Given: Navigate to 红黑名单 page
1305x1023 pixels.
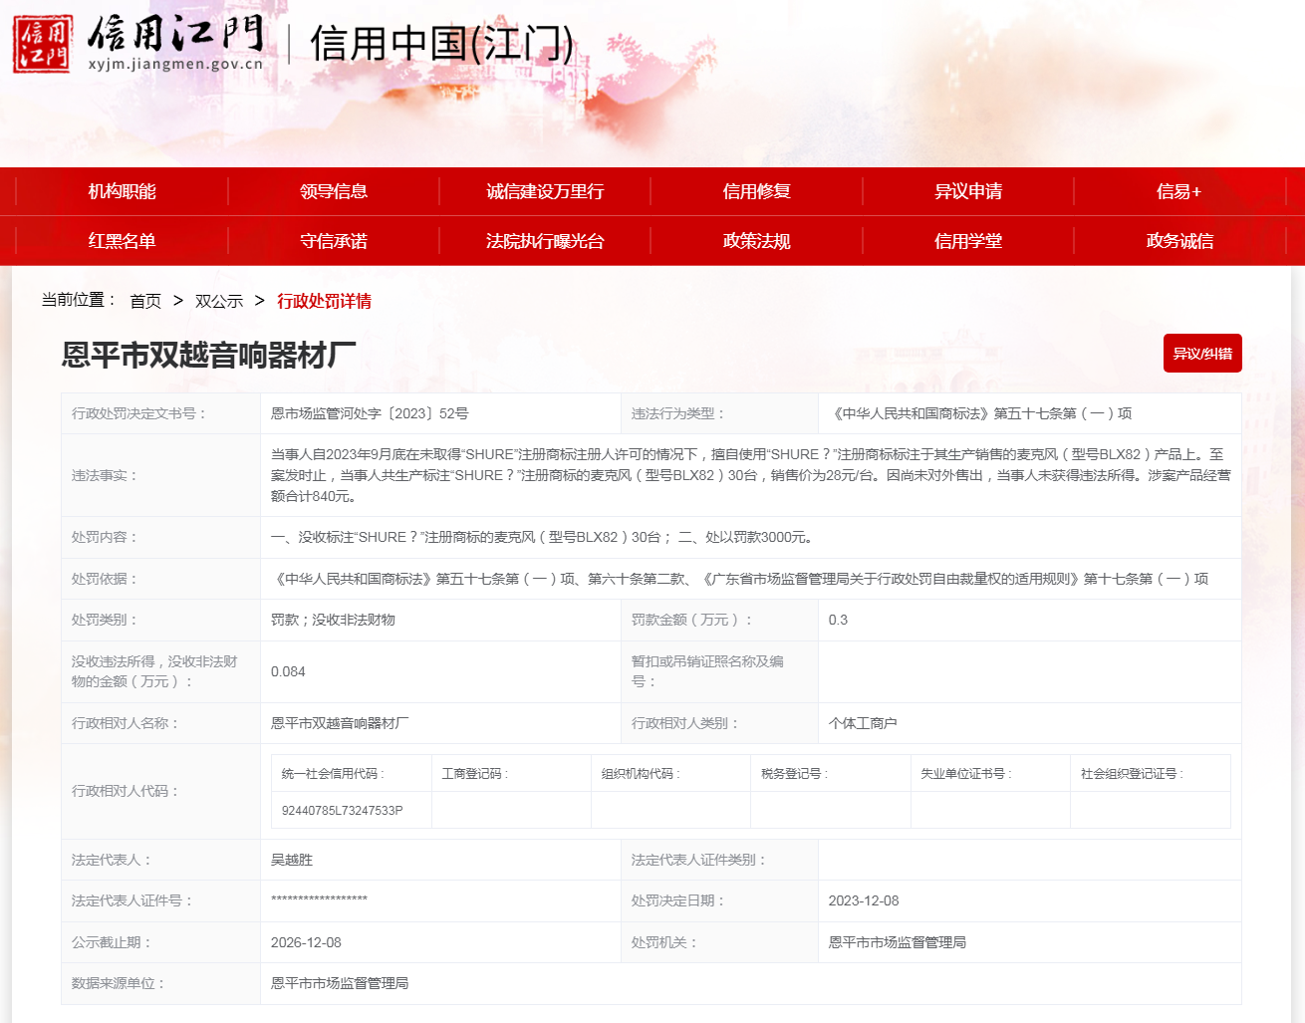Looking at the screenshot, I should 122,241.
